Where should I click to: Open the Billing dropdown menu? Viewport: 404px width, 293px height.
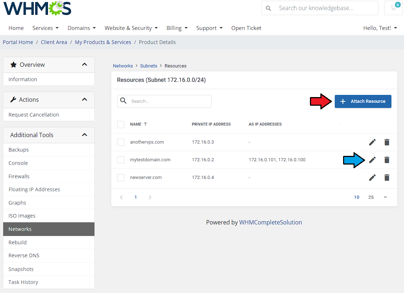[177, 28]
